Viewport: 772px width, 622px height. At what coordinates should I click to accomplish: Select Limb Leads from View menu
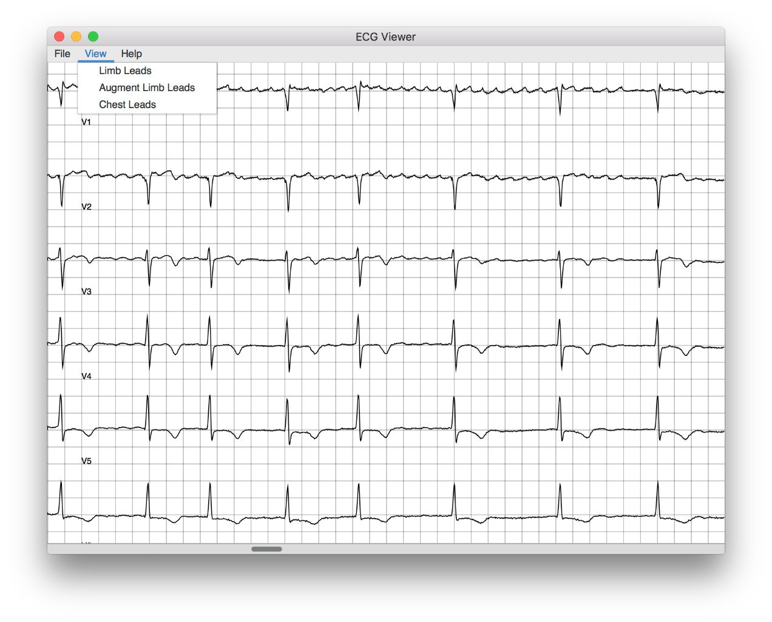tap(147, 70)
